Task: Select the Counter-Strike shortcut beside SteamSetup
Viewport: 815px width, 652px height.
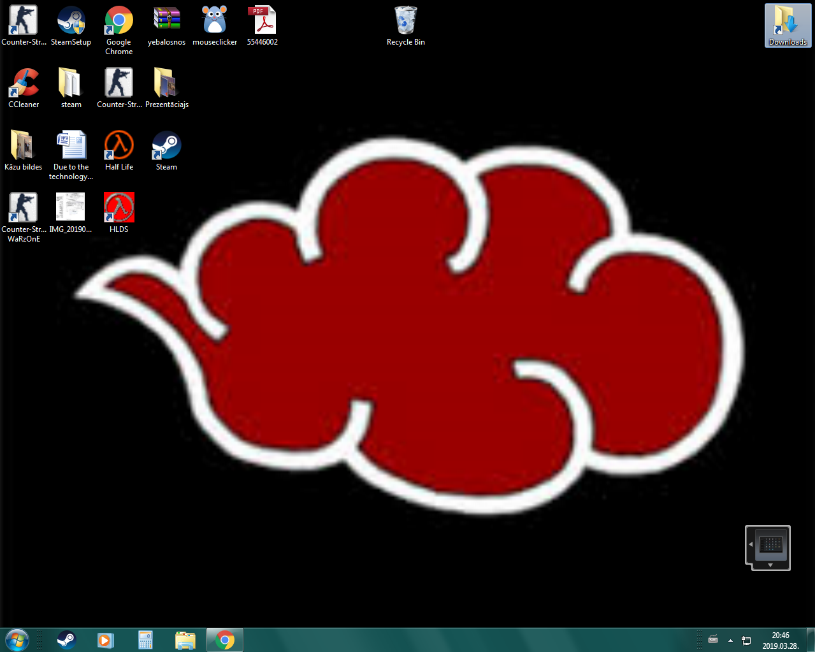Action: coord(24,26)
